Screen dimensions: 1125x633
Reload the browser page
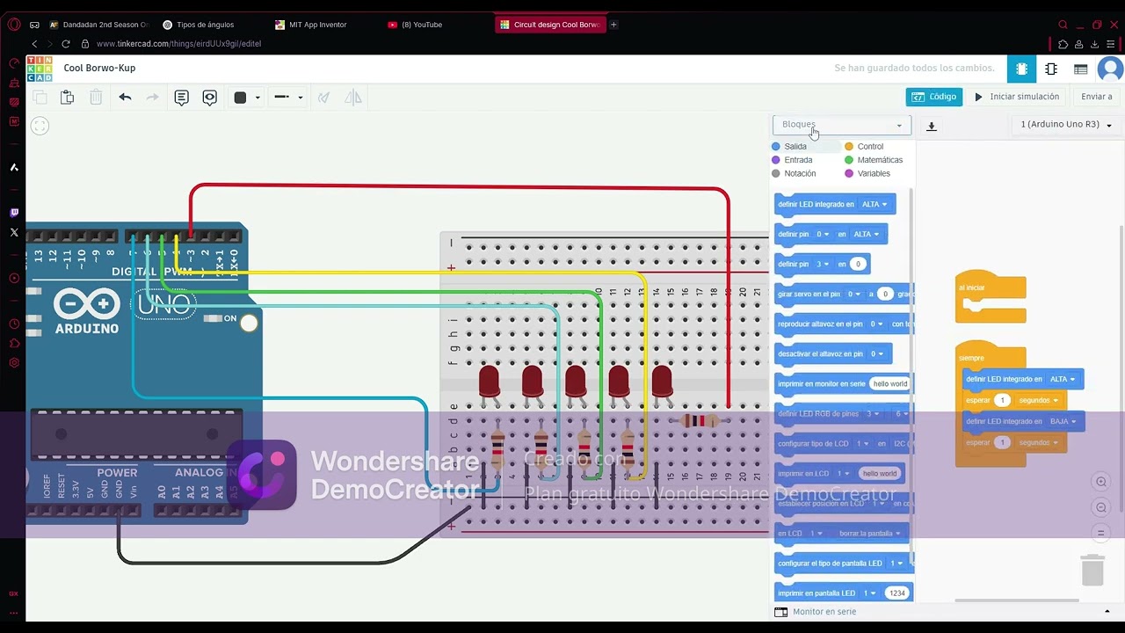(x=65, y=44)
